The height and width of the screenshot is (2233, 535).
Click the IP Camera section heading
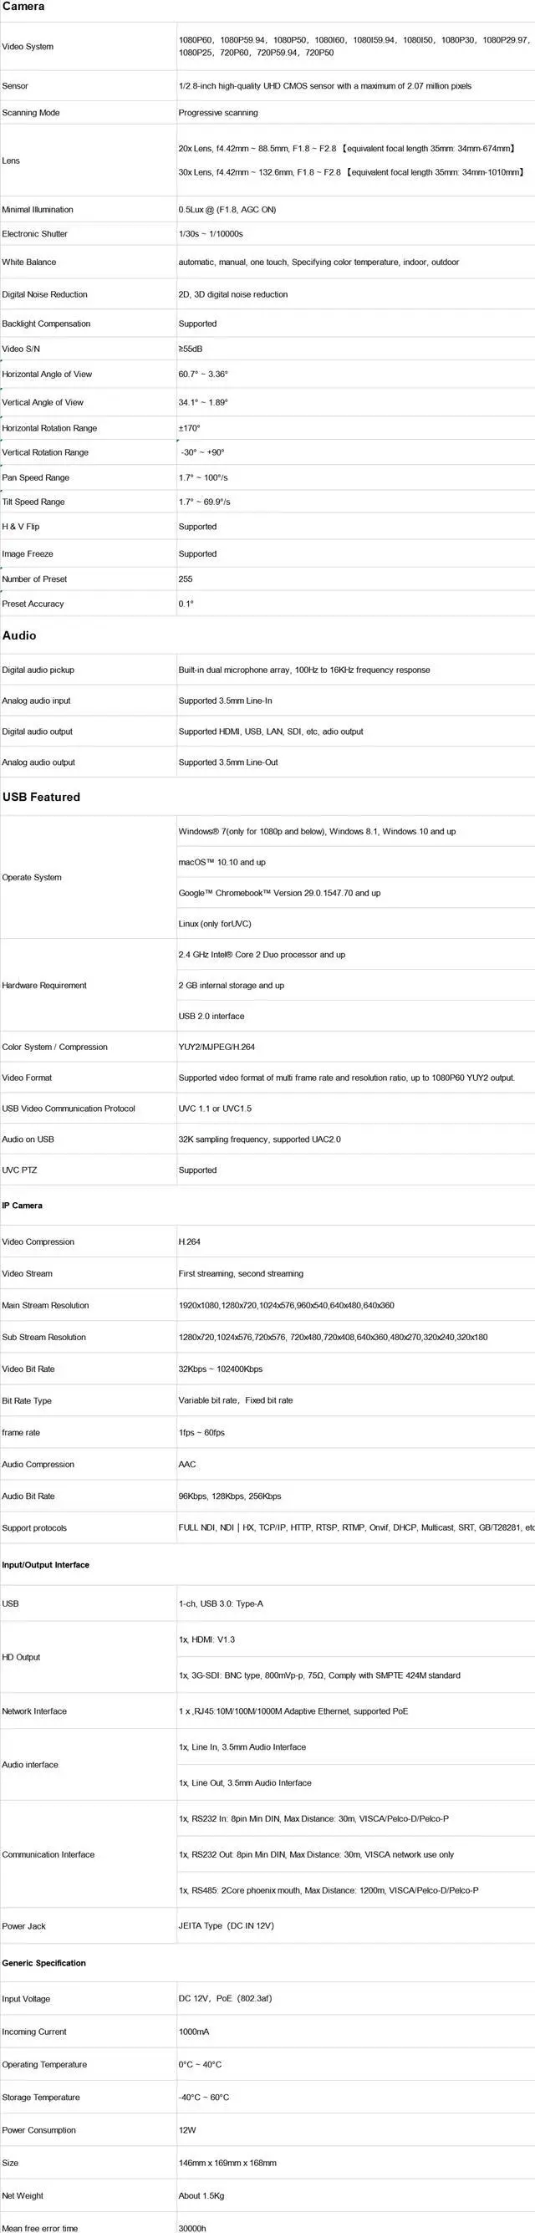point(22,1206)
